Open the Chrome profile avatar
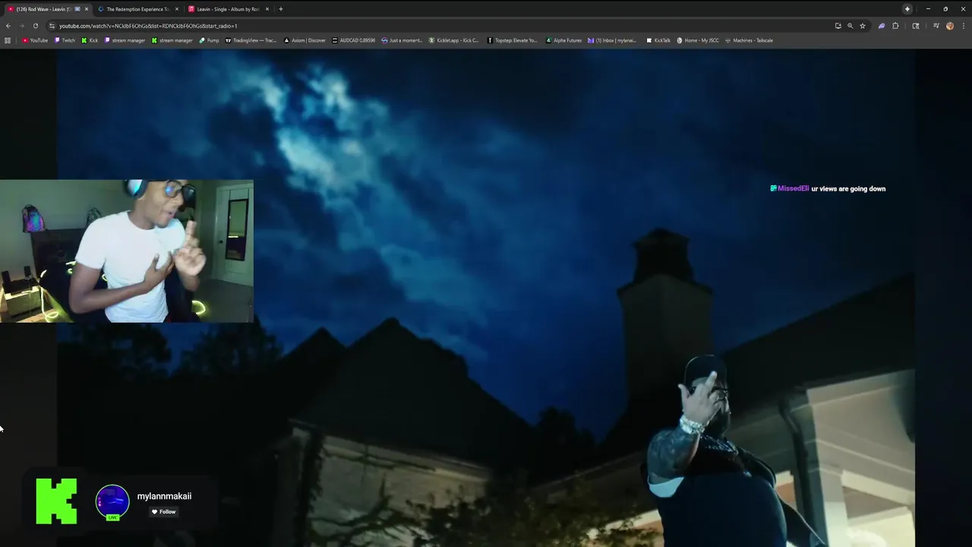Screen dimensions: 972x547 [x=949, y=26]
